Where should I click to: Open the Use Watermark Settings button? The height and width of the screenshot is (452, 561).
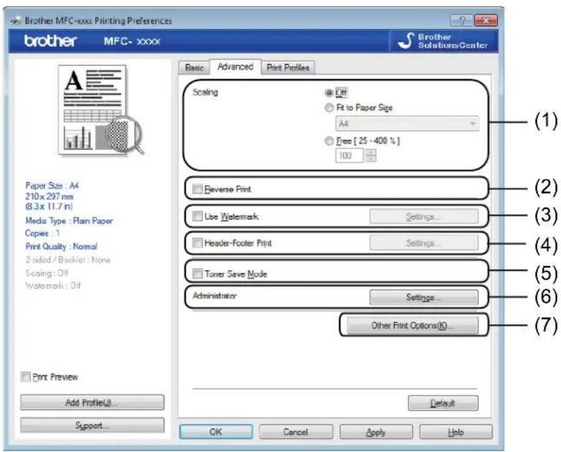click(424, 216)
